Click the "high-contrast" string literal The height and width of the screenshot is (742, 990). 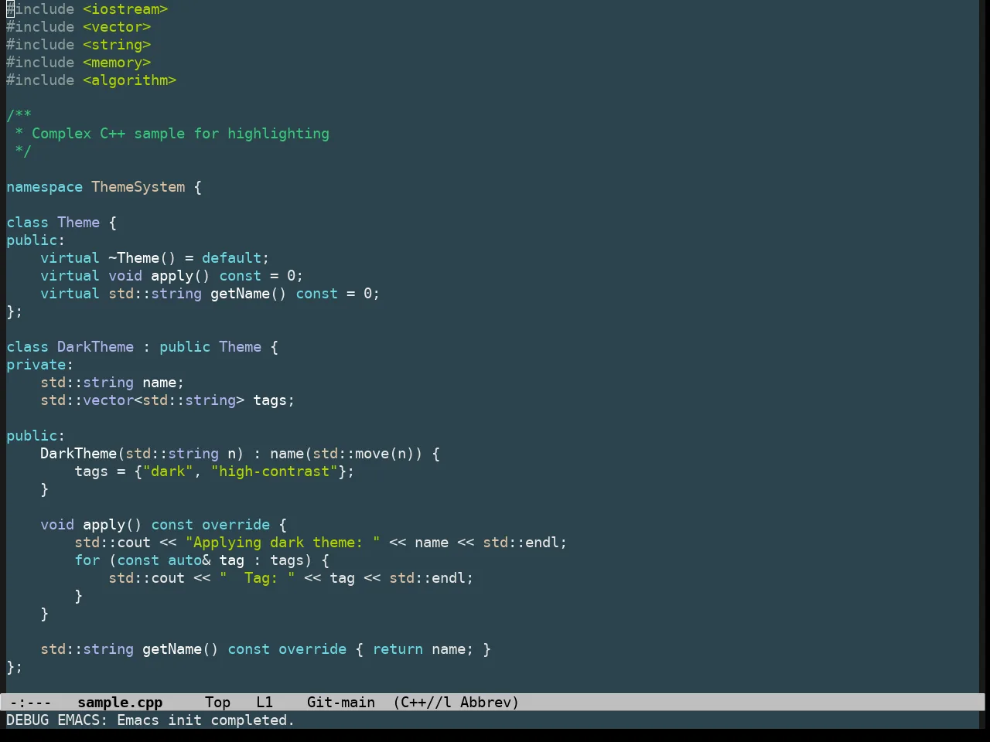275,471
